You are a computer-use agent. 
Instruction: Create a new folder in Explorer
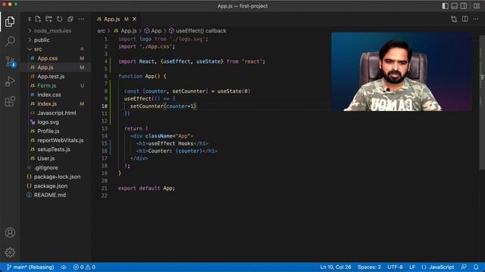coord(48,19)
